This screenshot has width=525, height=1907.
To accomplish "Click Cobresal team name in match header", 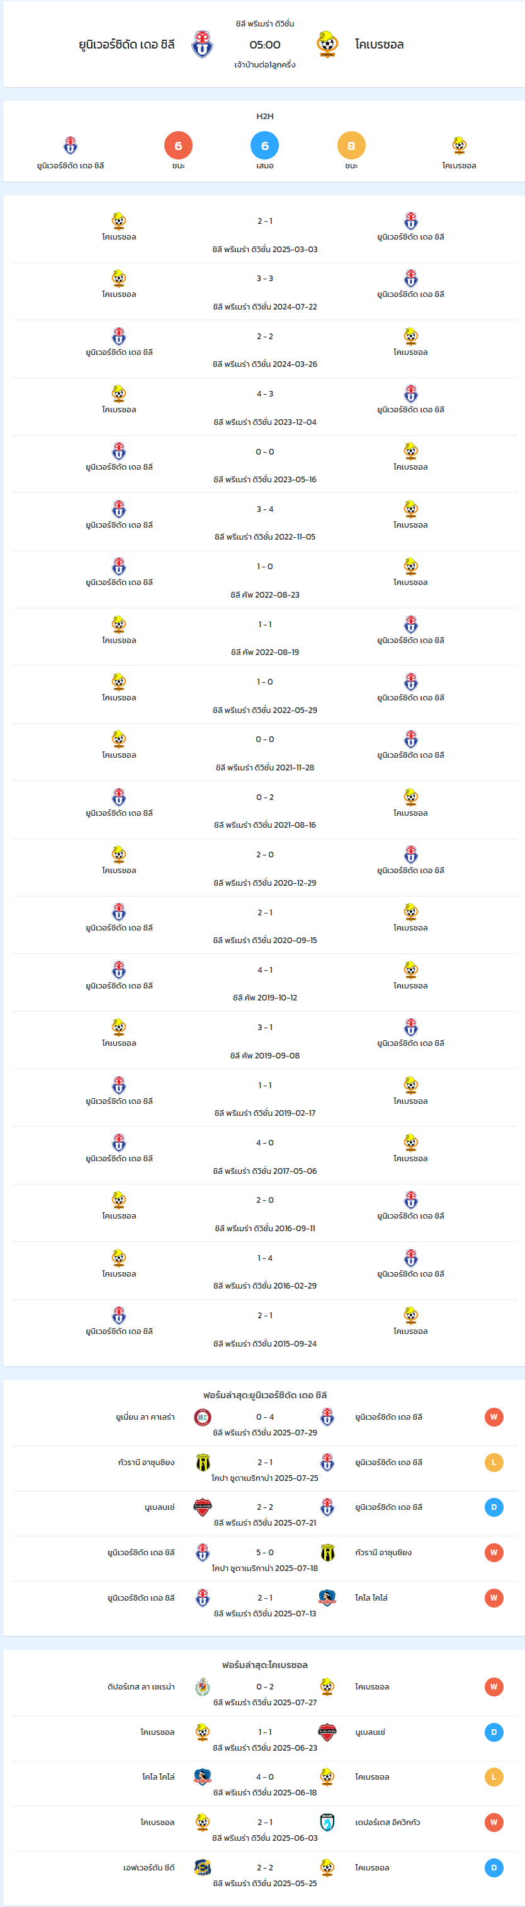I will pos(380,44).
